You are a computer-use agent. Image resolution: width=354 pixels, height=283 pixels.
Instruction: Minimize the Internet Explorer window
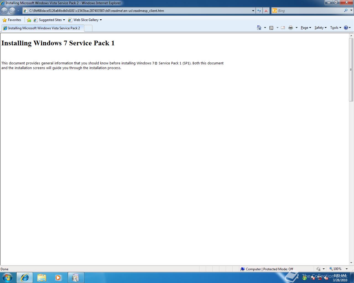tap(328, 2)
